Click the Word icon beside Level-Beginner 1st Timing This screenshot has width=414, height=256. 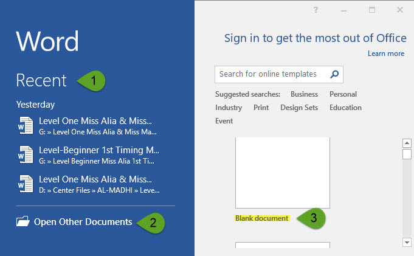tap(26, 154)
